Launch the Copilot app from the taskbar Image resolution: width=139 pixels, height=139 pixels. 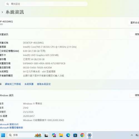(54, 135)
